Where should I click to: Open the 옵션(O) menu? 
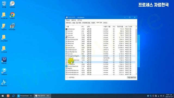coord(74,20)
